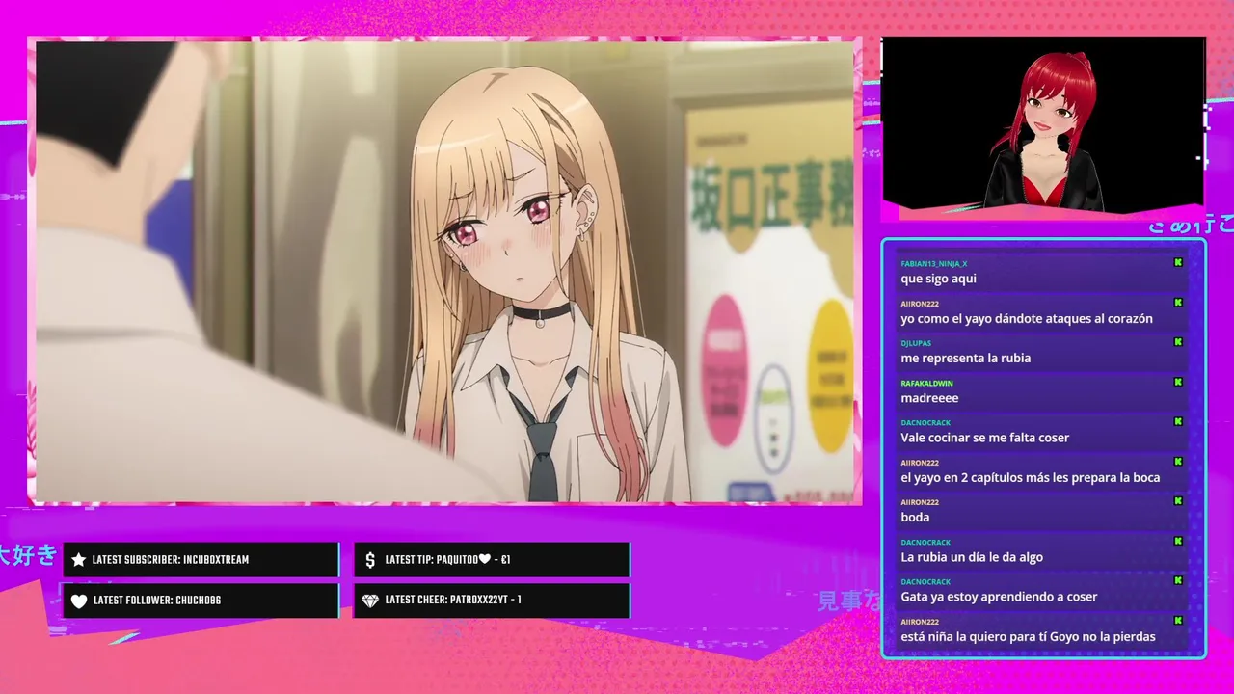Screen dimensions: 1234x694
Task: Click the username RAFAKALDWIN in chat
Action: (x=926, y=383)
